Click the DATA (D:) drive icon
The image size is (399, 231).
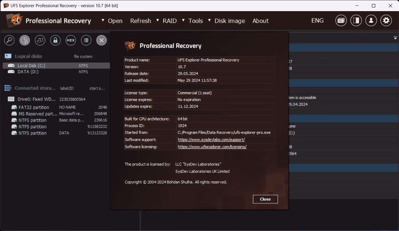[11, 72]
